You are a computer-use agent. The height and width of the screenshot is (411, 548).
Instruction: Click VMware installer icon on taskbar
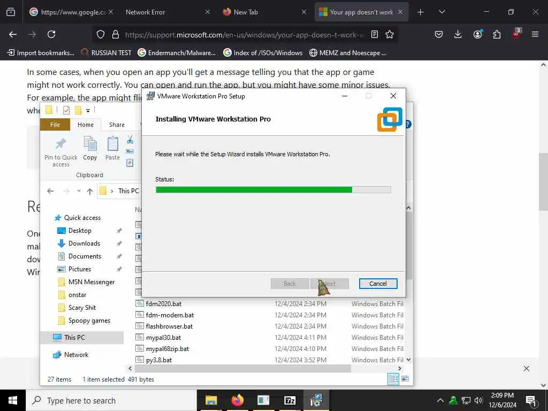tap(316, 400)
